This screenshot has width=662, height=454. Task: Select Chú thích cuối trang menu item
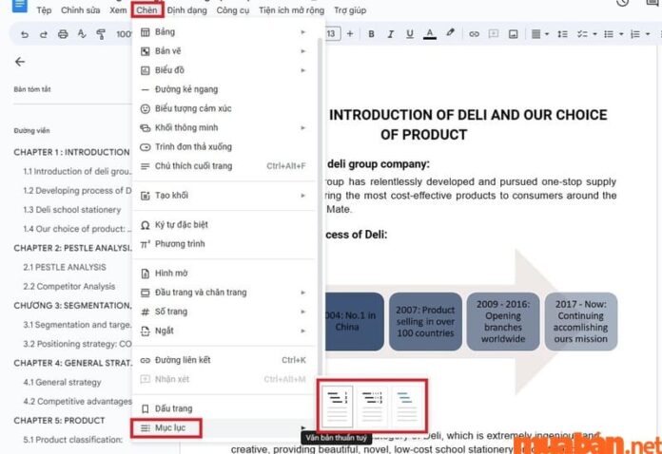[224, 166]
